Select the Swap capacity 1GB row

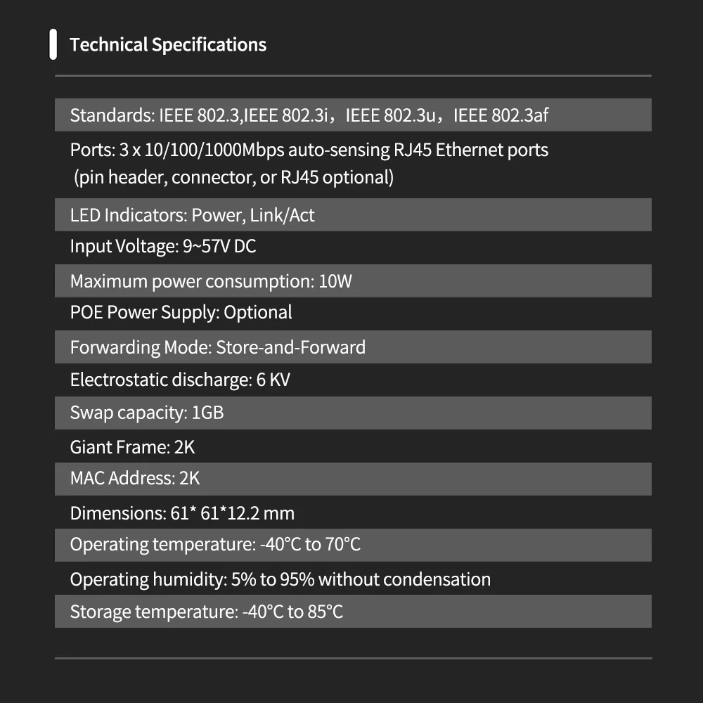pos(353,413)
